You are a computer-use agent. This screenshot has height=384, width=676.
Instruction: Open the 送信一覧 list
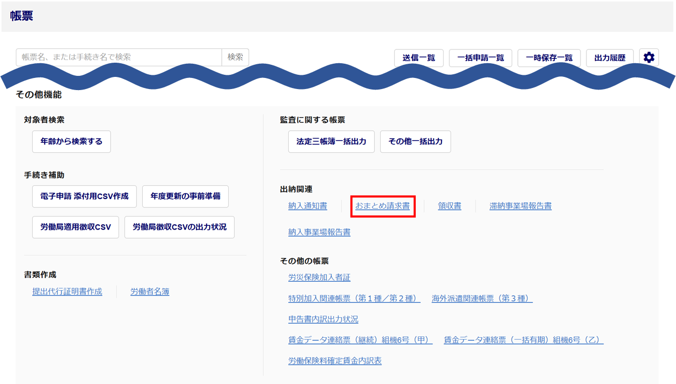[x=419, y=58]
